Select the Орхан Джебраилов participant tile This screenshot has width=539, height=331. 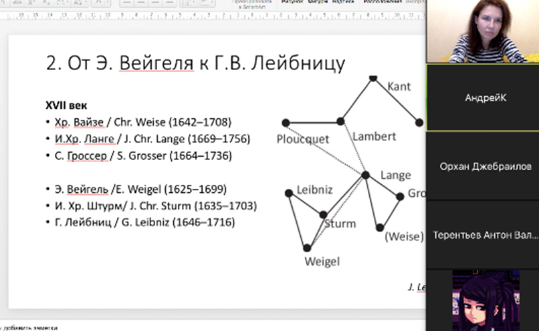coord(482,166)
